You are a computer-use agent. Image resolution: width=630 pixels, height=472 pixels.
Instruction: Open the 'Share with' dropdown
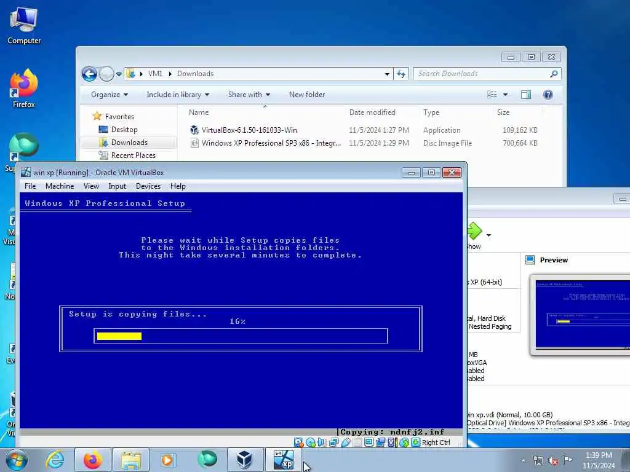point(249,95)
